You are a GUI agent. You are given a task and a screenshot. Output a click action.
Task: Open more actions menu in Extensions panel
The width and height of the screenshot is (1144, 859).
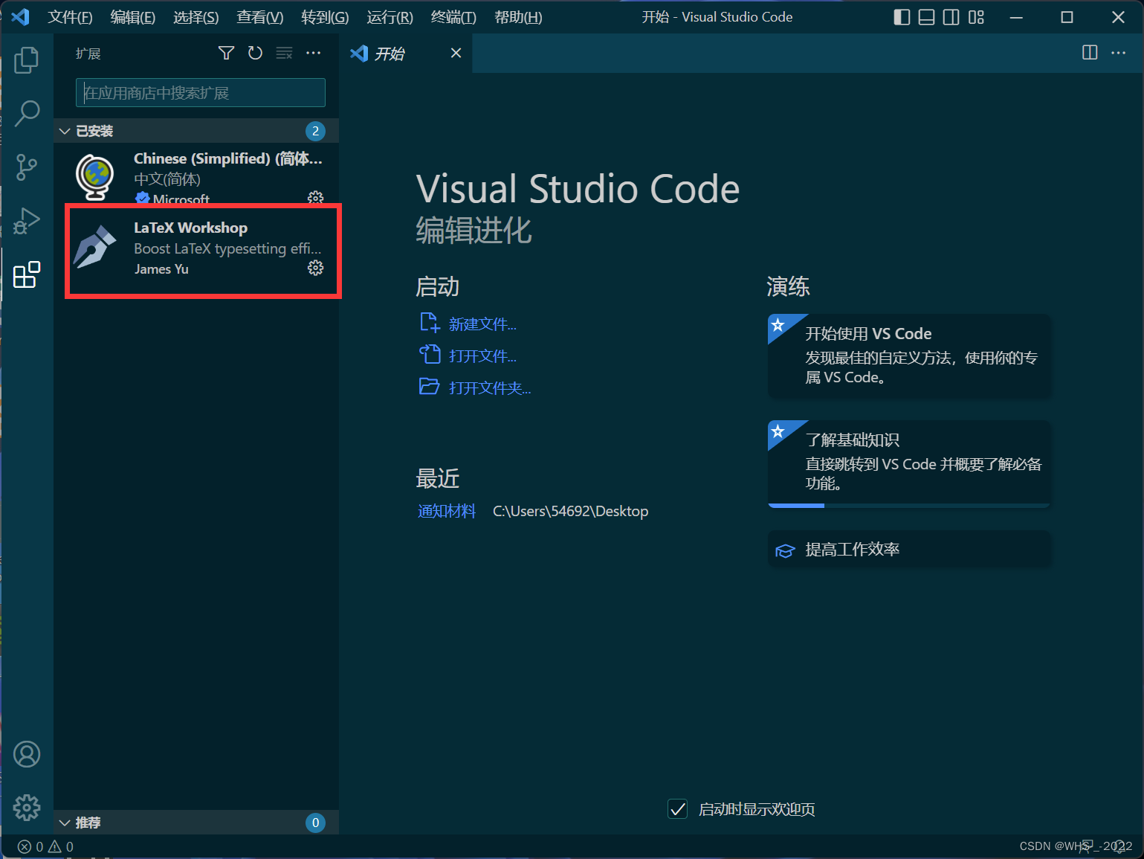(313, 53)
